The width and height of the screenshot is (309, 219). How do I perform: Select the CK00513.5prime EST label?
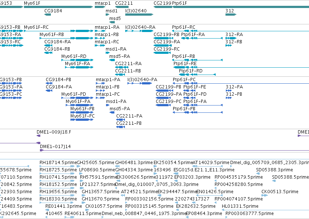tap(280, 192)
